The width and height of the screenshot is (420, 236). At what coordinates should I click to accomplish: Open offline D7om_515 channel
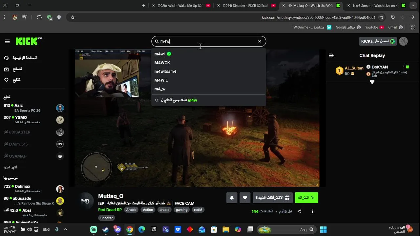(x=33, y=144)
